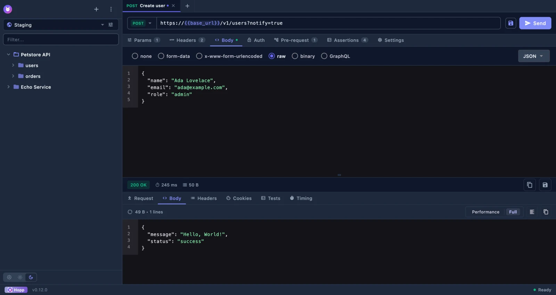Click the Echo Service folder icon
Image resolution: width=556 pixels, height=295 pixels.
click(16, 87)
